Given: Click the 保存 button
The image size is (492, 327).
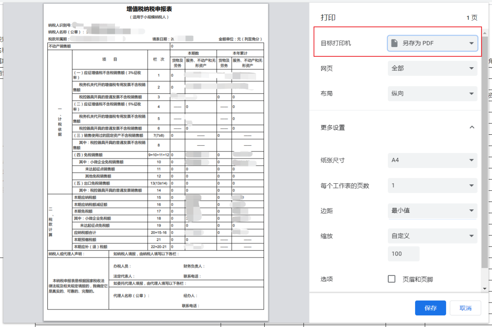Looking at the screenshot, I should (430, 308).
